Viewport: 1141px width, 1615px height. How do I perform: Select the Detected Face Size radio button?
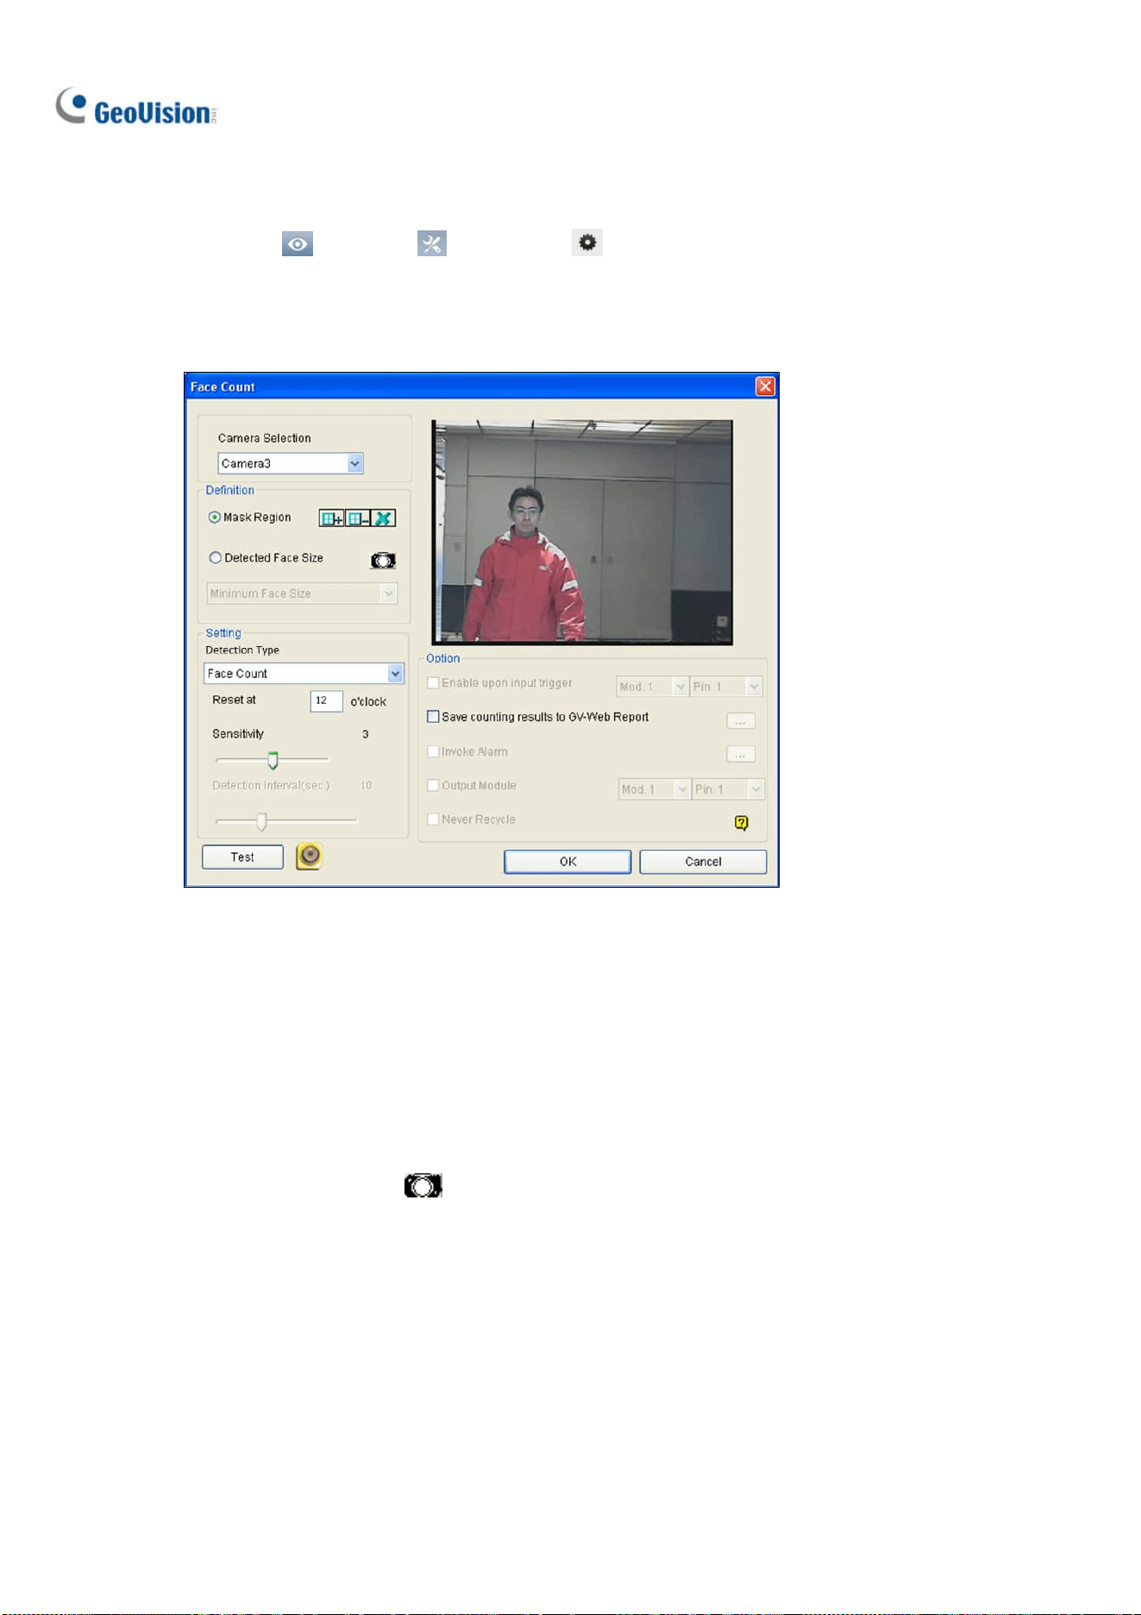216,558
